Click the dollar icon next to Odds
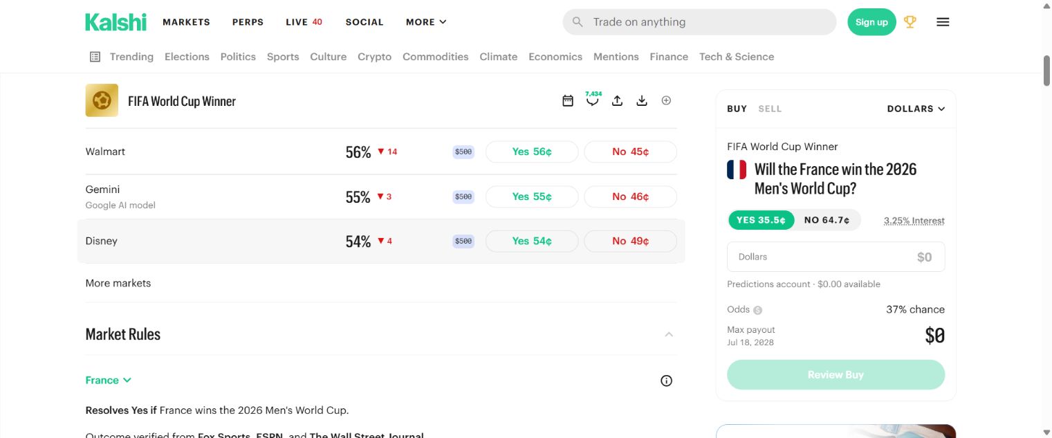1052x438 pixels. point(758,310)
